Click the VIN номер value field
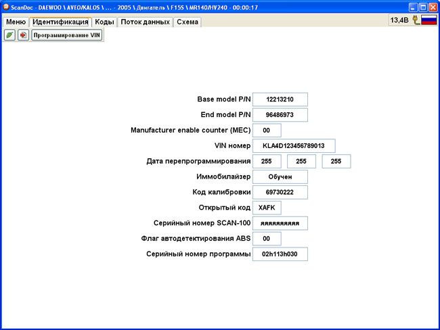Image resolution: width=440 pixels, height=330 pixels. click(293, 145)
